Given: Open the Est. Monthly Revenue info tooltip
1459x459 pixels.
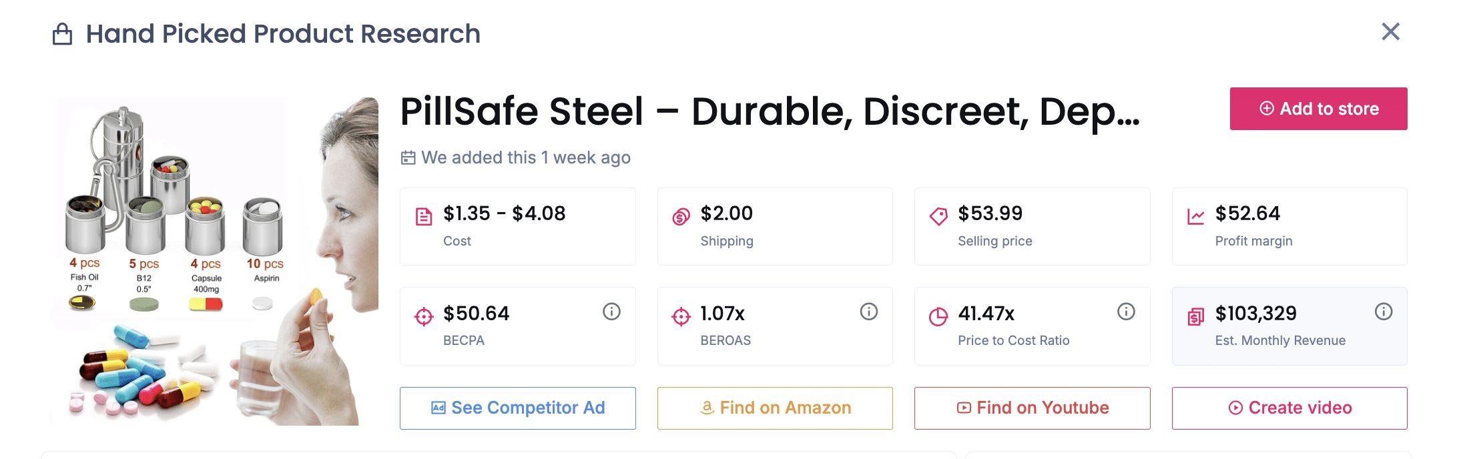Looking at the screenshot, I should [1383, 311].
